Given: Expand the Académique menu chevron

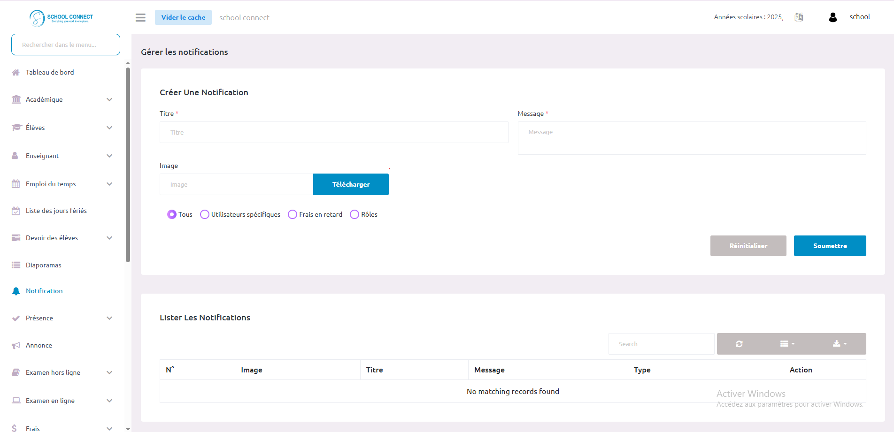Looking at the screenshot, I should coord(109,99).
